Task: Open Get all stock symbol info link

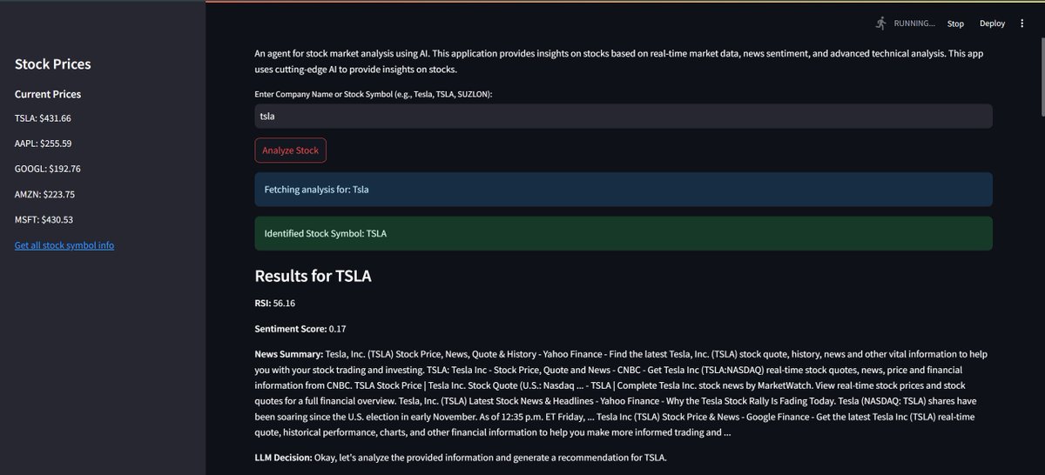Action: 64,245
